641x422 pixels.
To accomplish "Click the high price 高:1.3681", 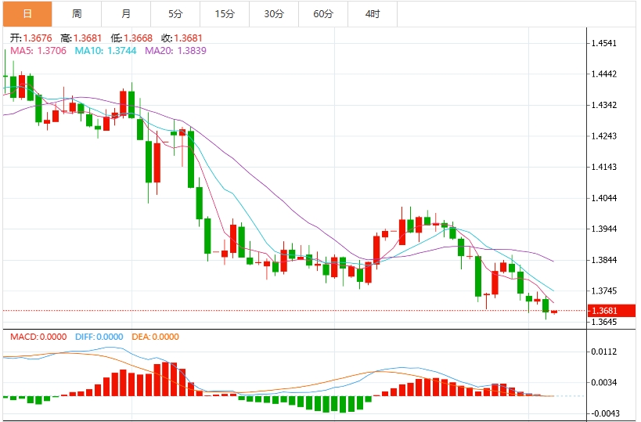I will pyautogui.click(x=81, y=38).
